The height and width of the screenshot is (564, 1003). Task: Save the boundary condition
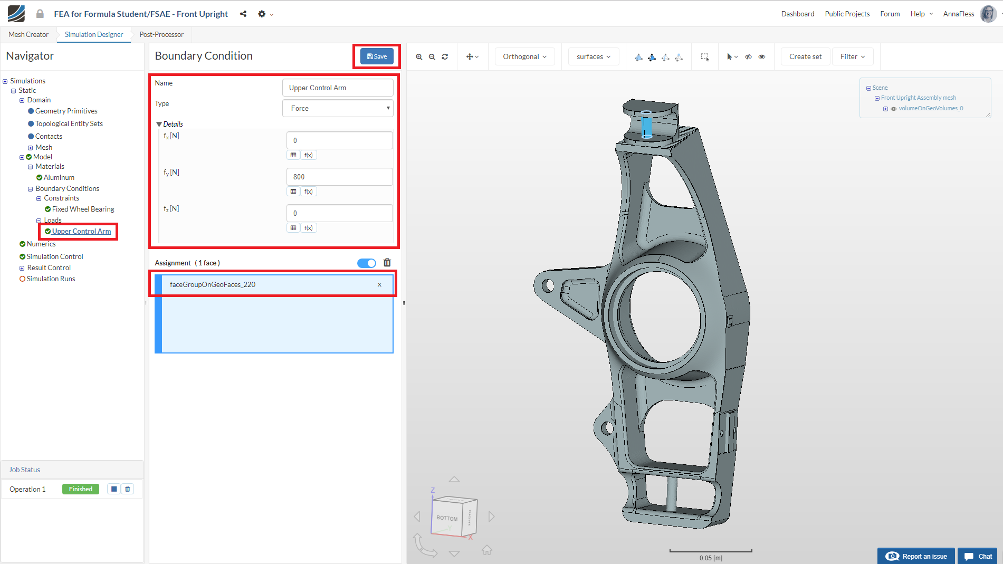click(377, 56)
